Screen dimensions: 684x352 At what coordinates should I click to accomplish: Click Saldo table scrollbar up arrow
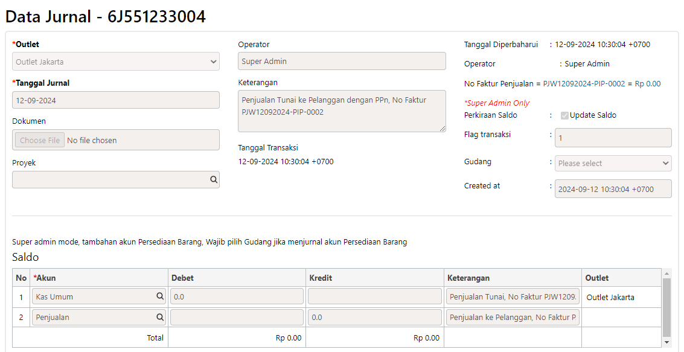point(666,274)
